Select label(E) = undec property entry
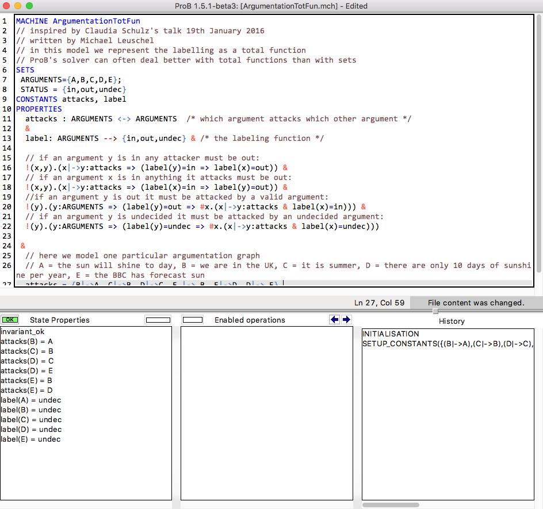This screenshot has width=543, height=509. tap(31, 439)
